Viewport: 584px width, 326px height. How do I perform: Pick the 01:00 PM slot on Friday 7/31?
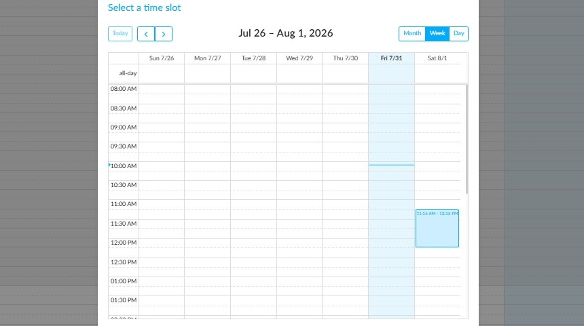tap(391, 281)
